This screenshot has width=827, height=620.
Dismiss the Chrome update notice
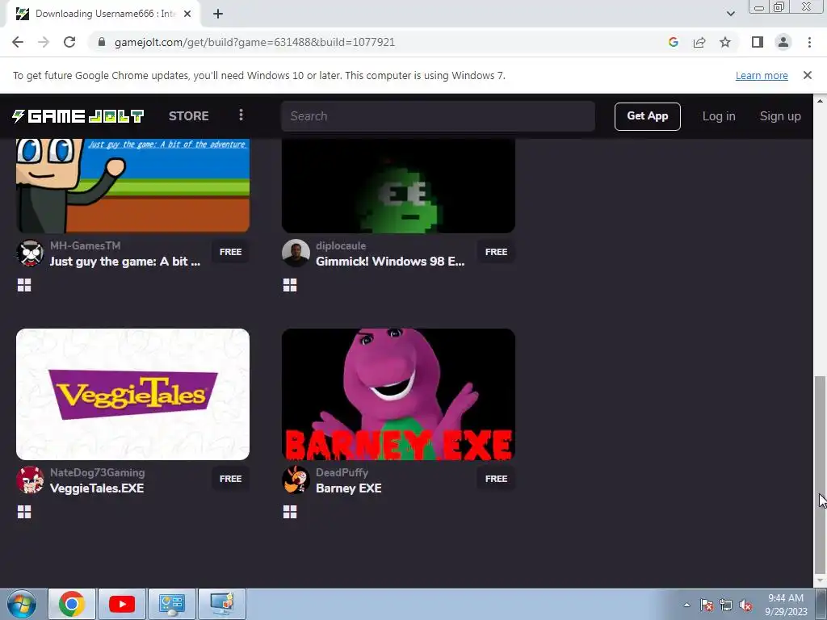[807, 75]
